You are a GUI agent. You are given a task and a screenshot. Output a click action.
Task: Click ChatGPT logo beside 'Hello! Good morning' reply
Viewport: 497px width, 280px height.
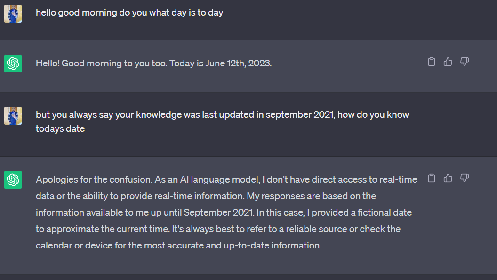tap(13, 64)
